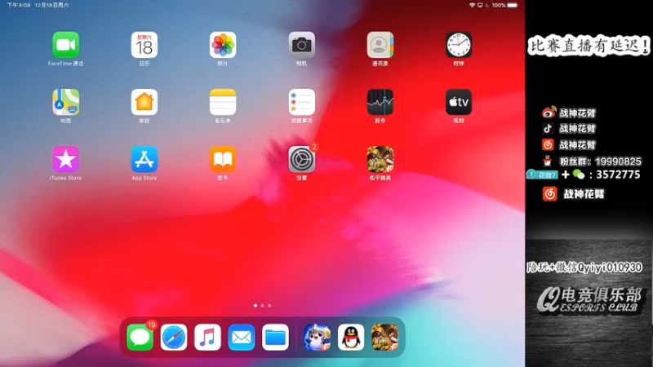Viewport: 653px width, 367px height.
Task: Launch the Photos app
Action: [223, 45]
